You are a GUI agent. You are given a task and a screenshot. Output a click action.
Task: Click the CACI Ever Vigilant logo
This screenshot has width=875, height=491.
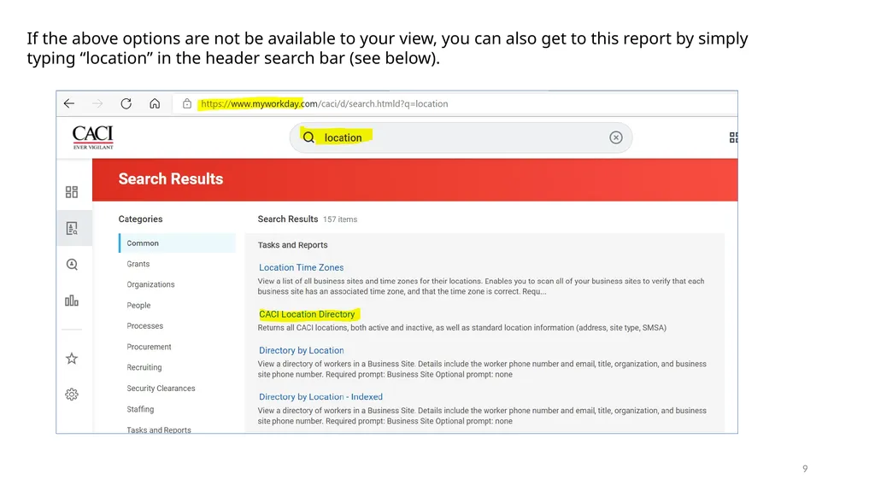click(x=92, y=137)
